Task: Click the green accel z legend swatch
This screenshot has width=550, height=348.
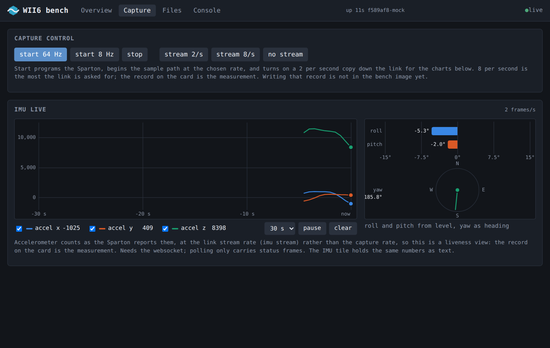Action: click(x=175, y=228)
